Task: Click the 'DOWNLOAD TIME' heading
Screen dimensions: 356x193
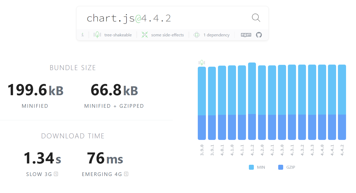Action: (x=73, y=136)
